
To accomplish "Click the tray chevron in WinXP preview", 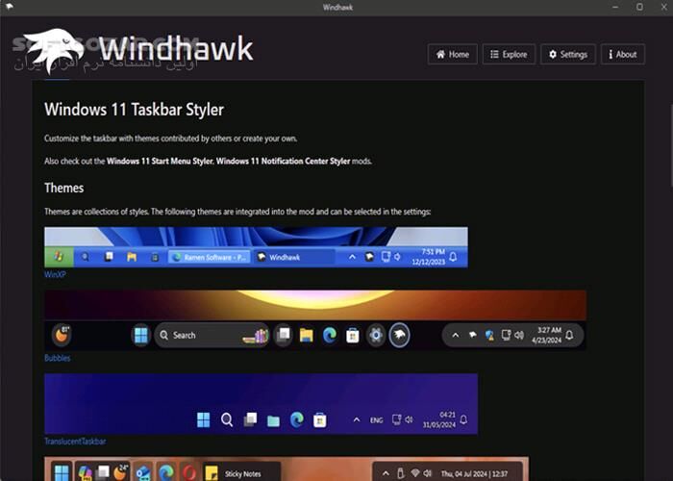I will click(352, 257).
